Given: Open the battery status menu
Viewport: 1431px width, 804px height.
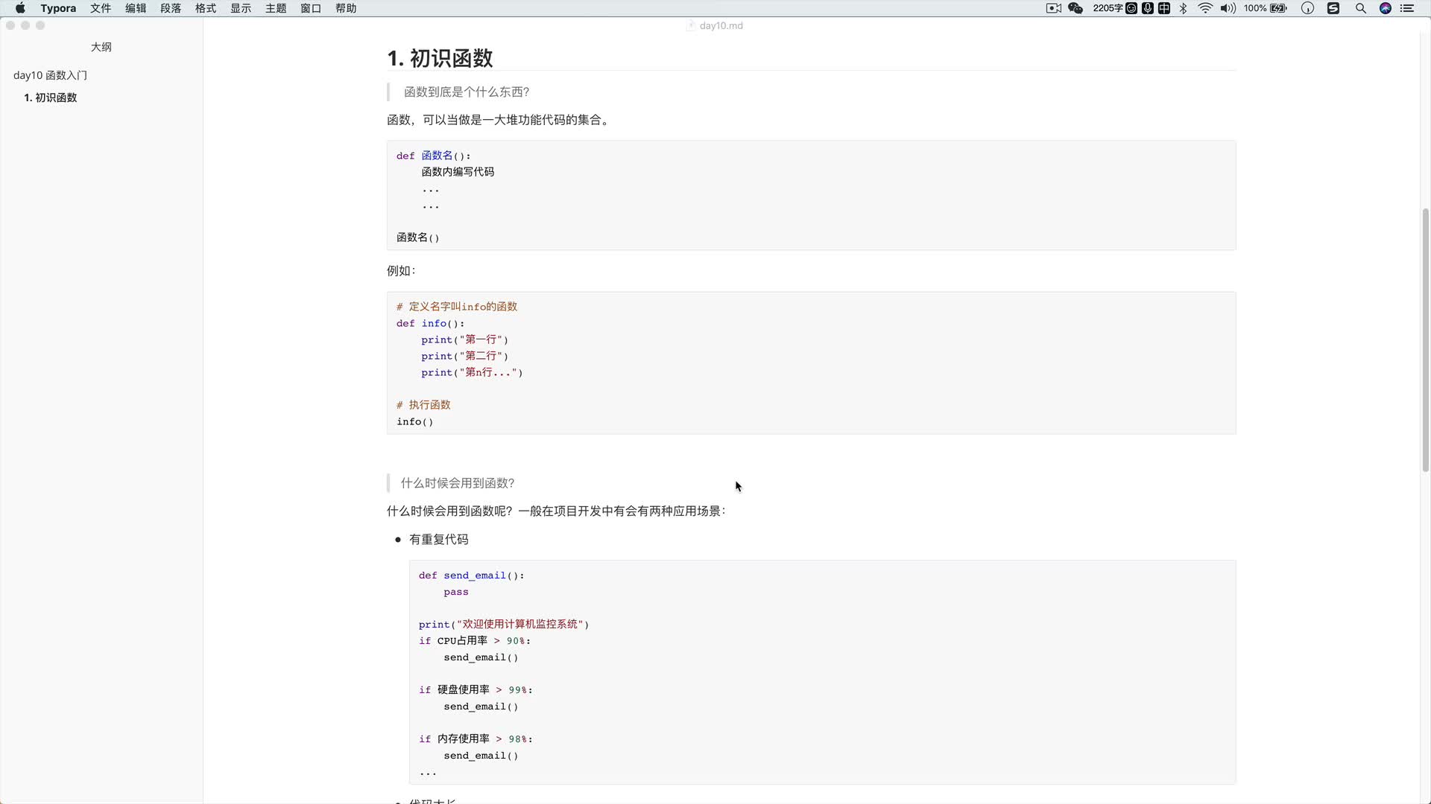Looking at the screenshot, I should [x=1266, y=8].
